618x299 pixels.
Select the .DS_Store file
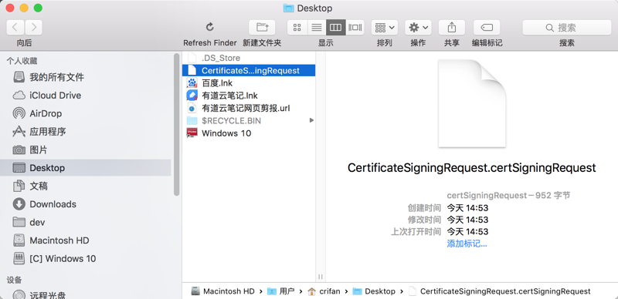click(x=249, y=58)
